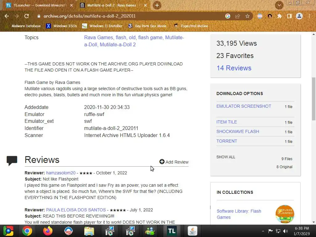
Task: Open the Windows Start button
Action: click(8, 231)
